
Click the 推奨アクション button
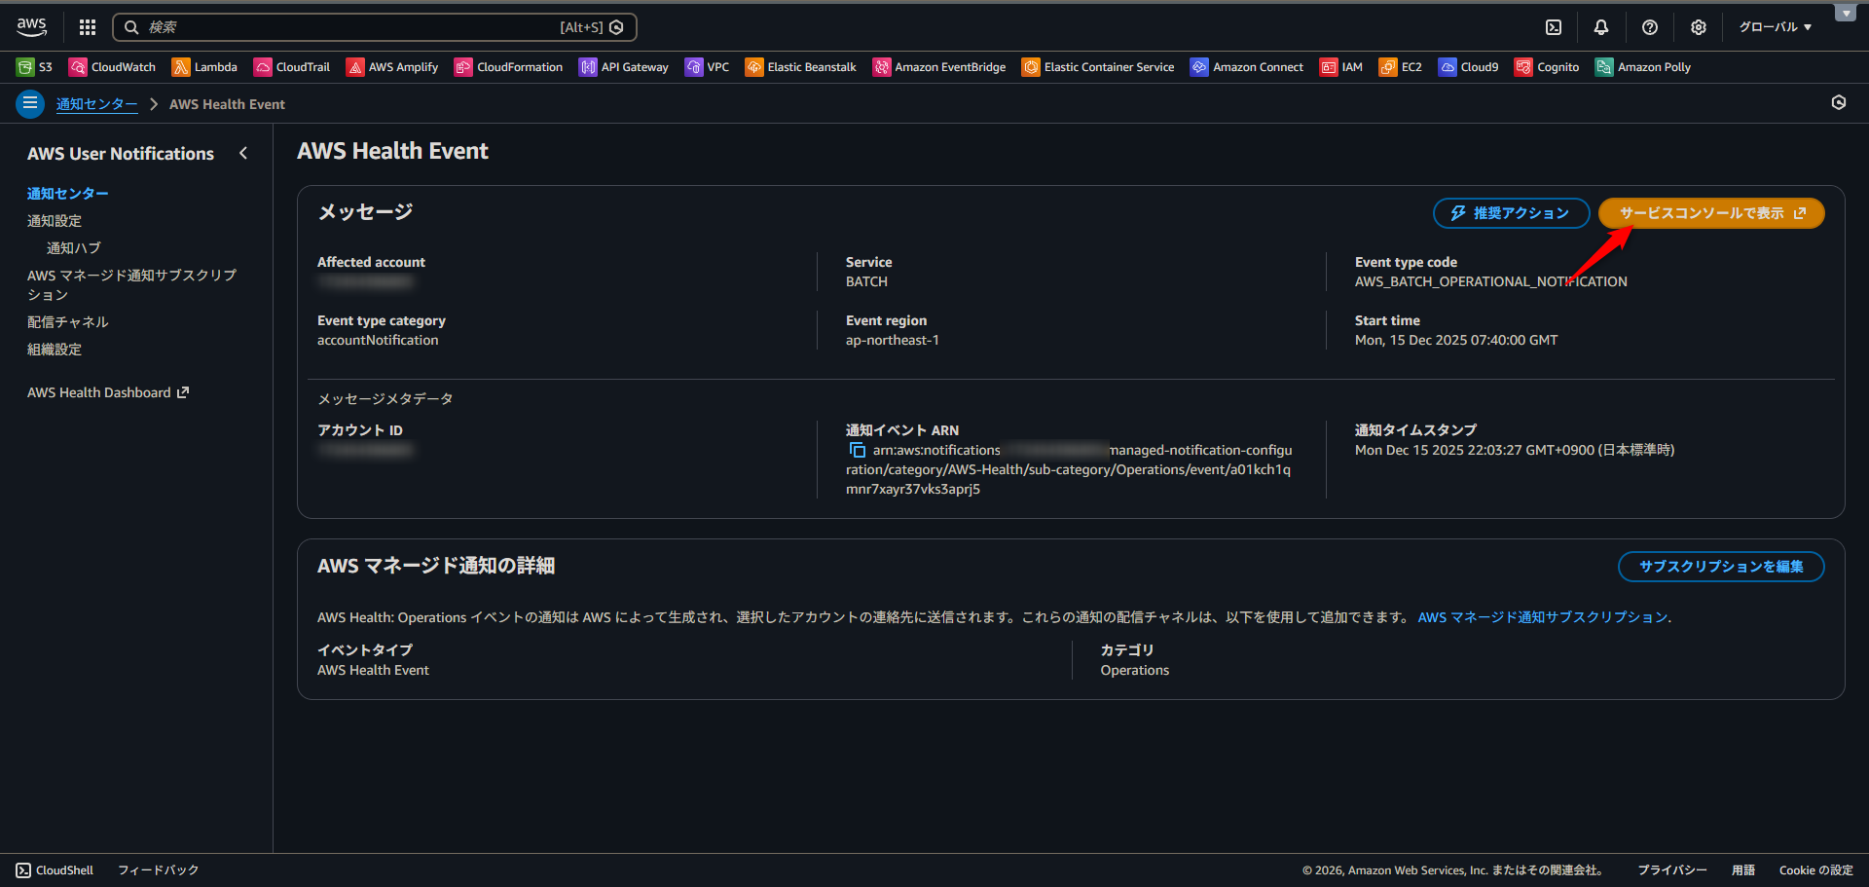click(1511, 213)
